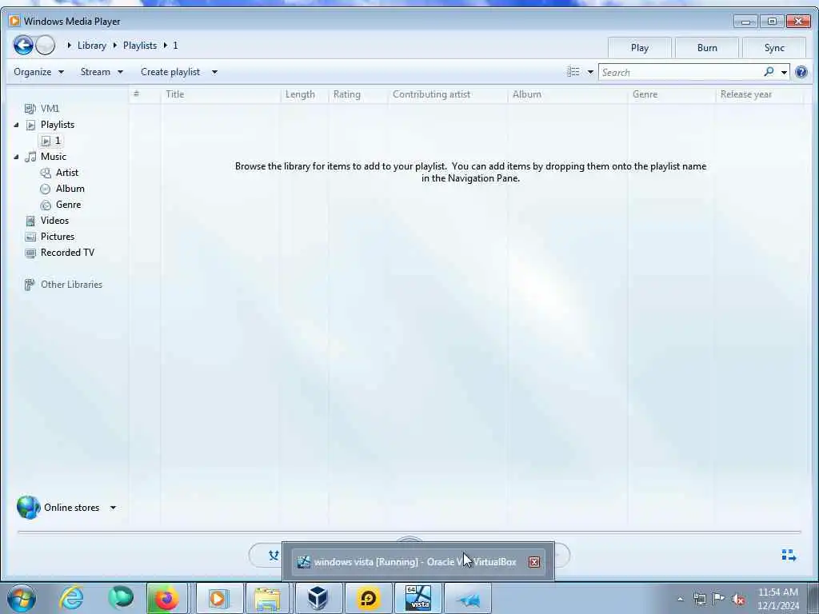Image resolution: width=819 pixels, height=614 pixels.
Task: Open the Stream dropdown menu
Action: pyautogui.click(x=102, y=72)
